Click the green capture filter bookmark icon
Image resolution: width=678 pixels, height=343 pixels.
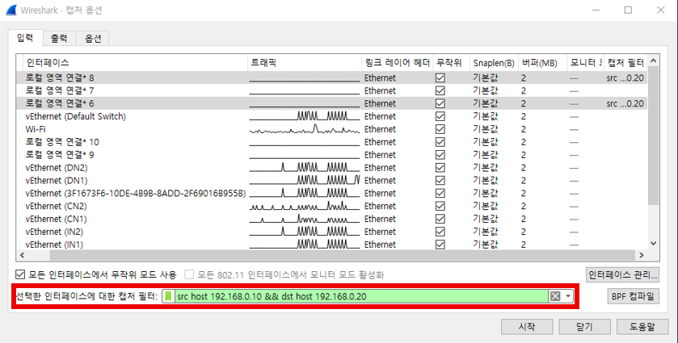(169, 296)
